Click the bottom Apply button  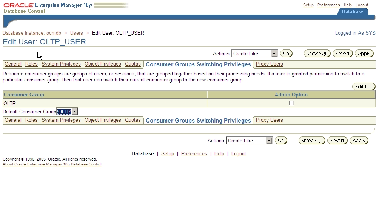[x=359, y=140]
